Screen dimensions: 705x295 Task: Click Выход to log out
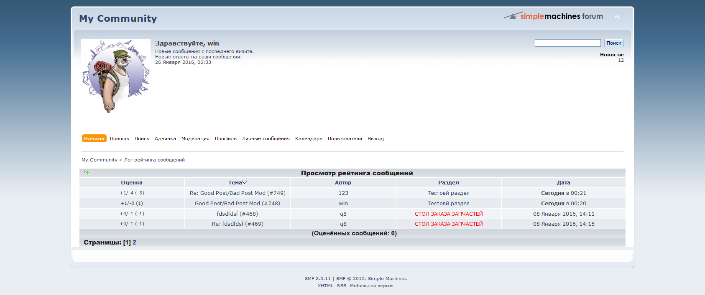pos(375,139)
